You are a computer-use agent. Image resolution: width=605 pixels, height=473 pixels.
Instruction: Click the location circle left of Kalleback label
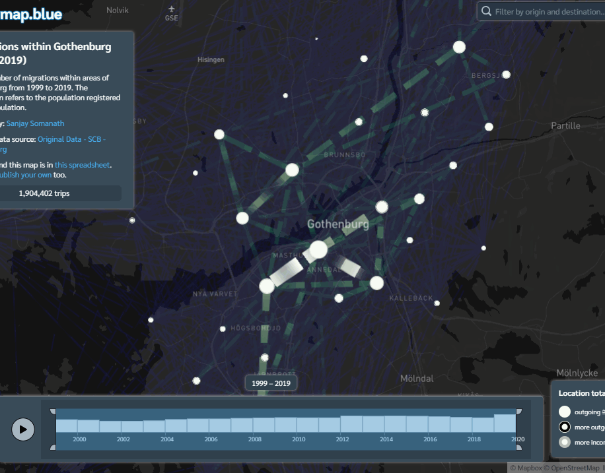(x=376, y=283)
